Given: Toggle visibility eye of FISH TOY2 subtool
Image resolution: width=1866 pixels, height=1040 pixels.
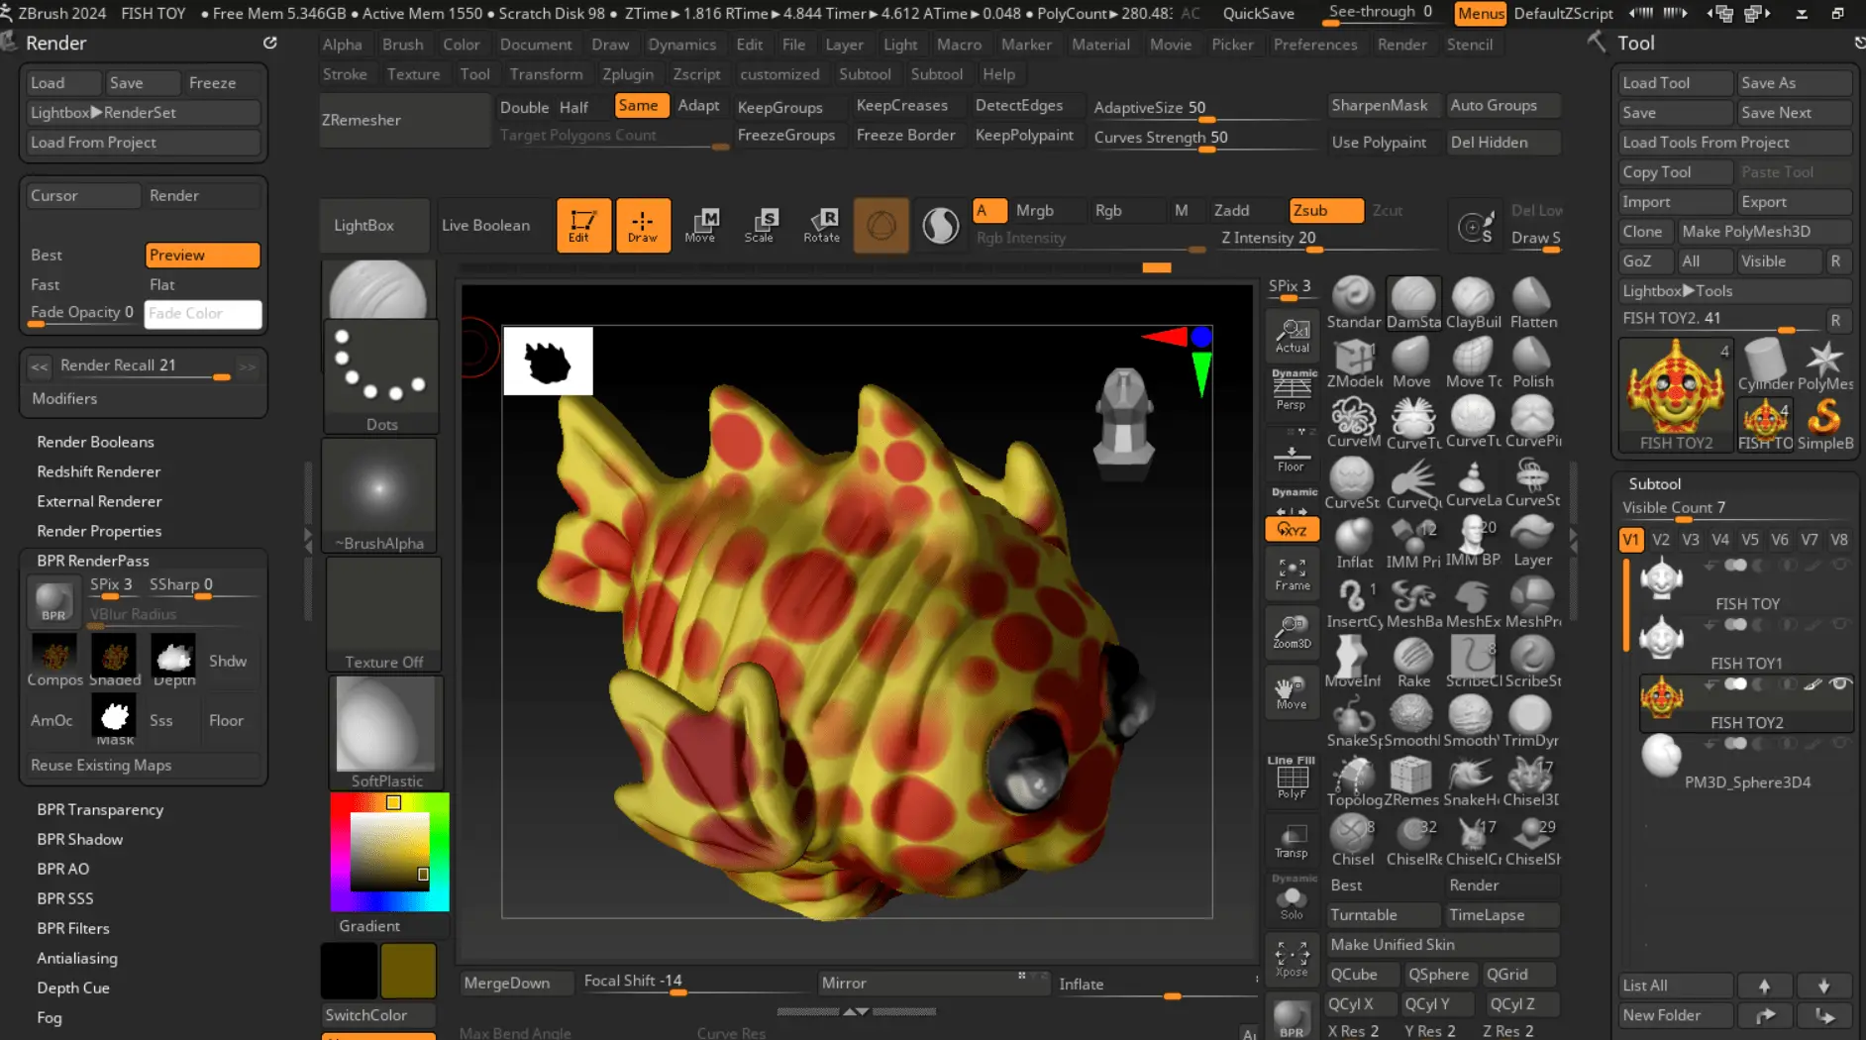Looking at the screenshot, I should [1839, 683].
